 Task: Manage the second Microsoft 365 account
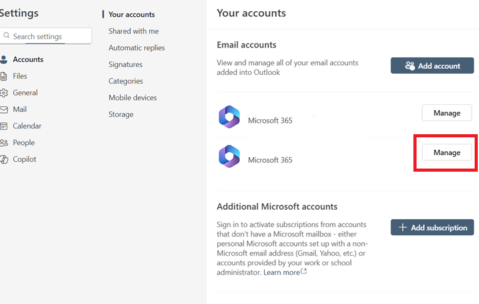point(447,152)
